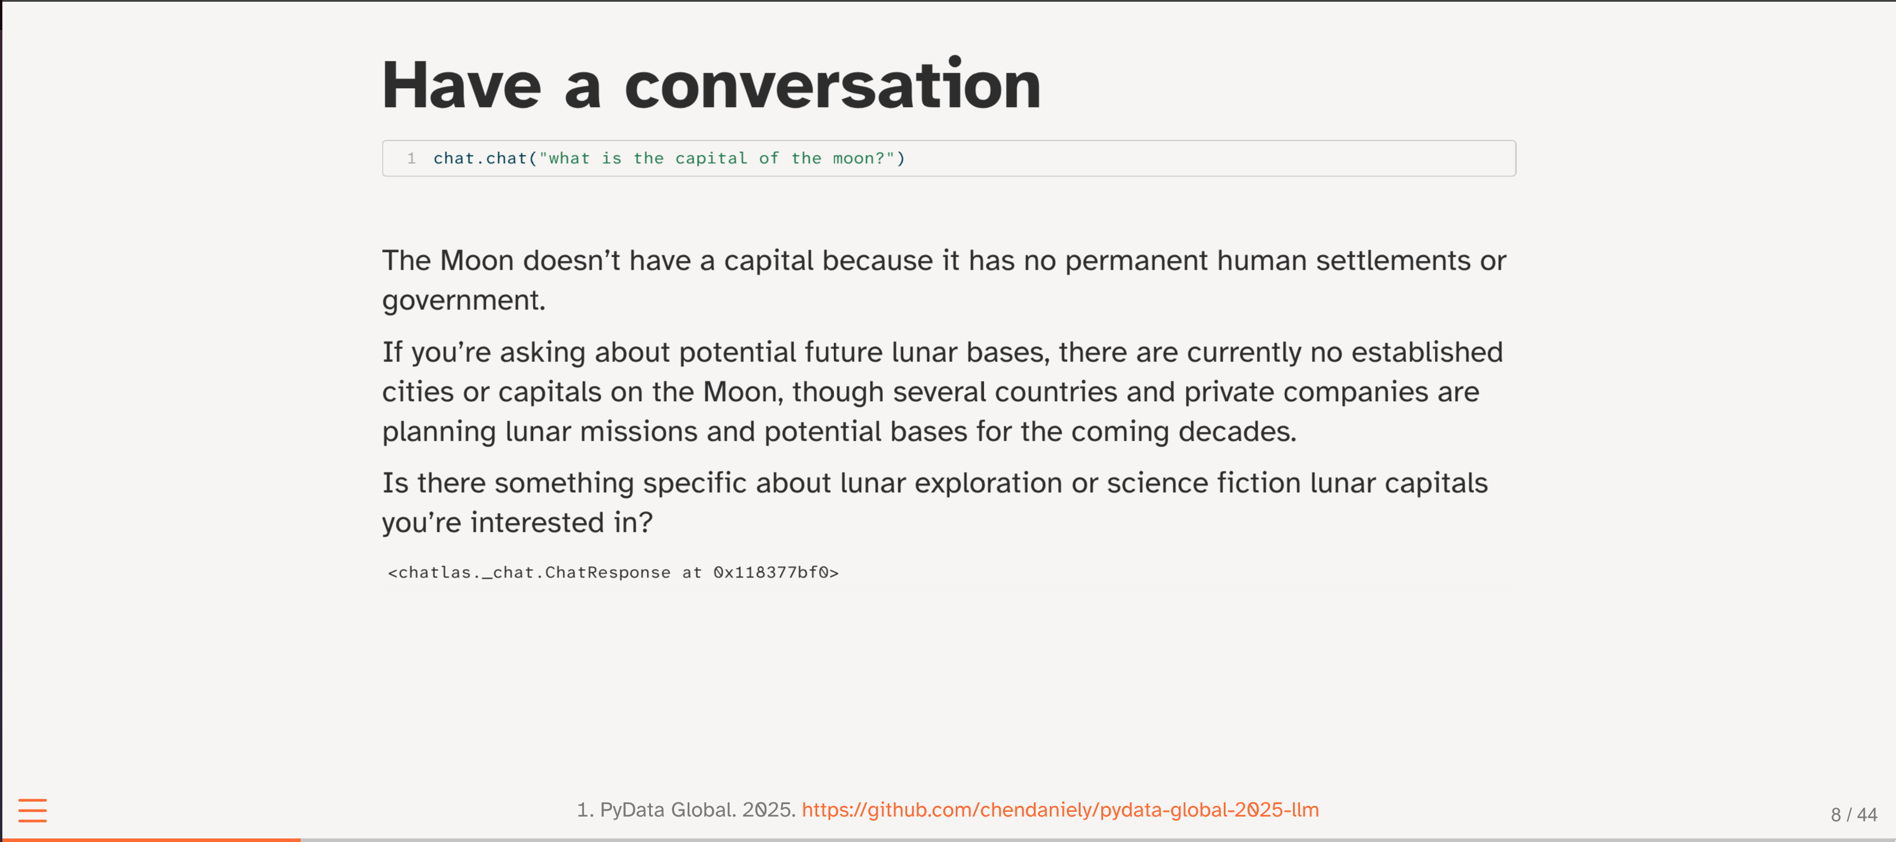1896x842 pixels.
Task: Click the paragraph starting "If you're asking"
Action: (942, 353)
